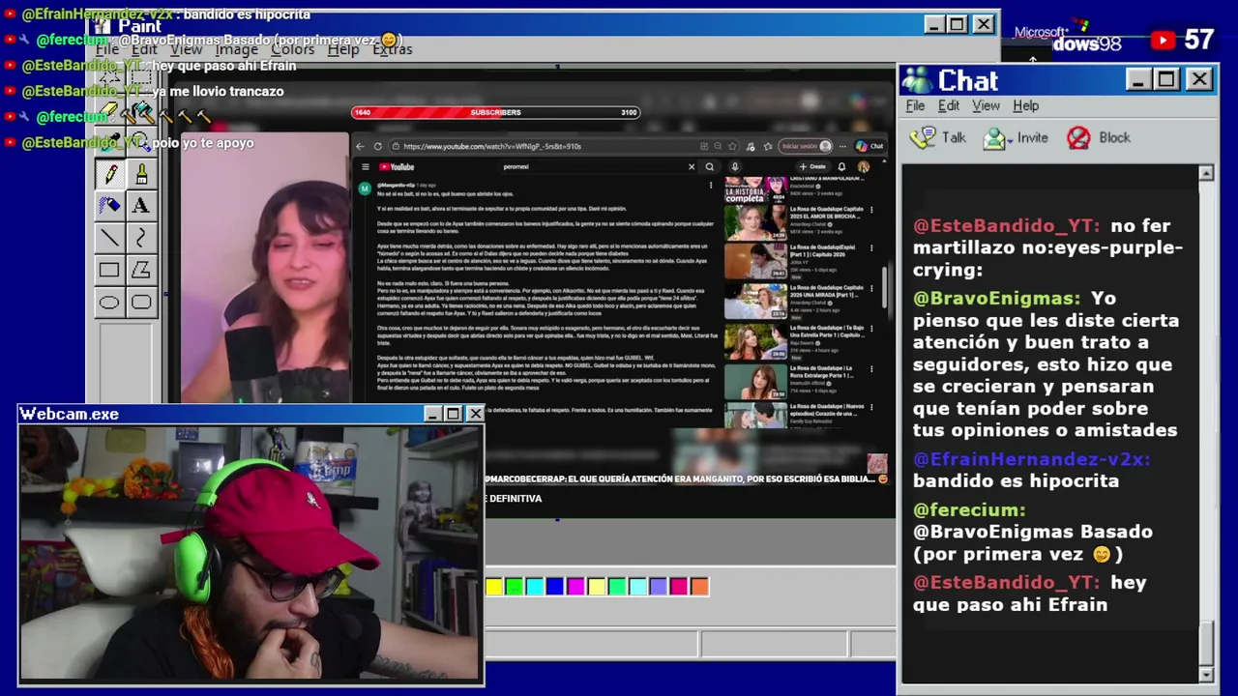Clear the YouTube search with X

[x=692, y=166]
